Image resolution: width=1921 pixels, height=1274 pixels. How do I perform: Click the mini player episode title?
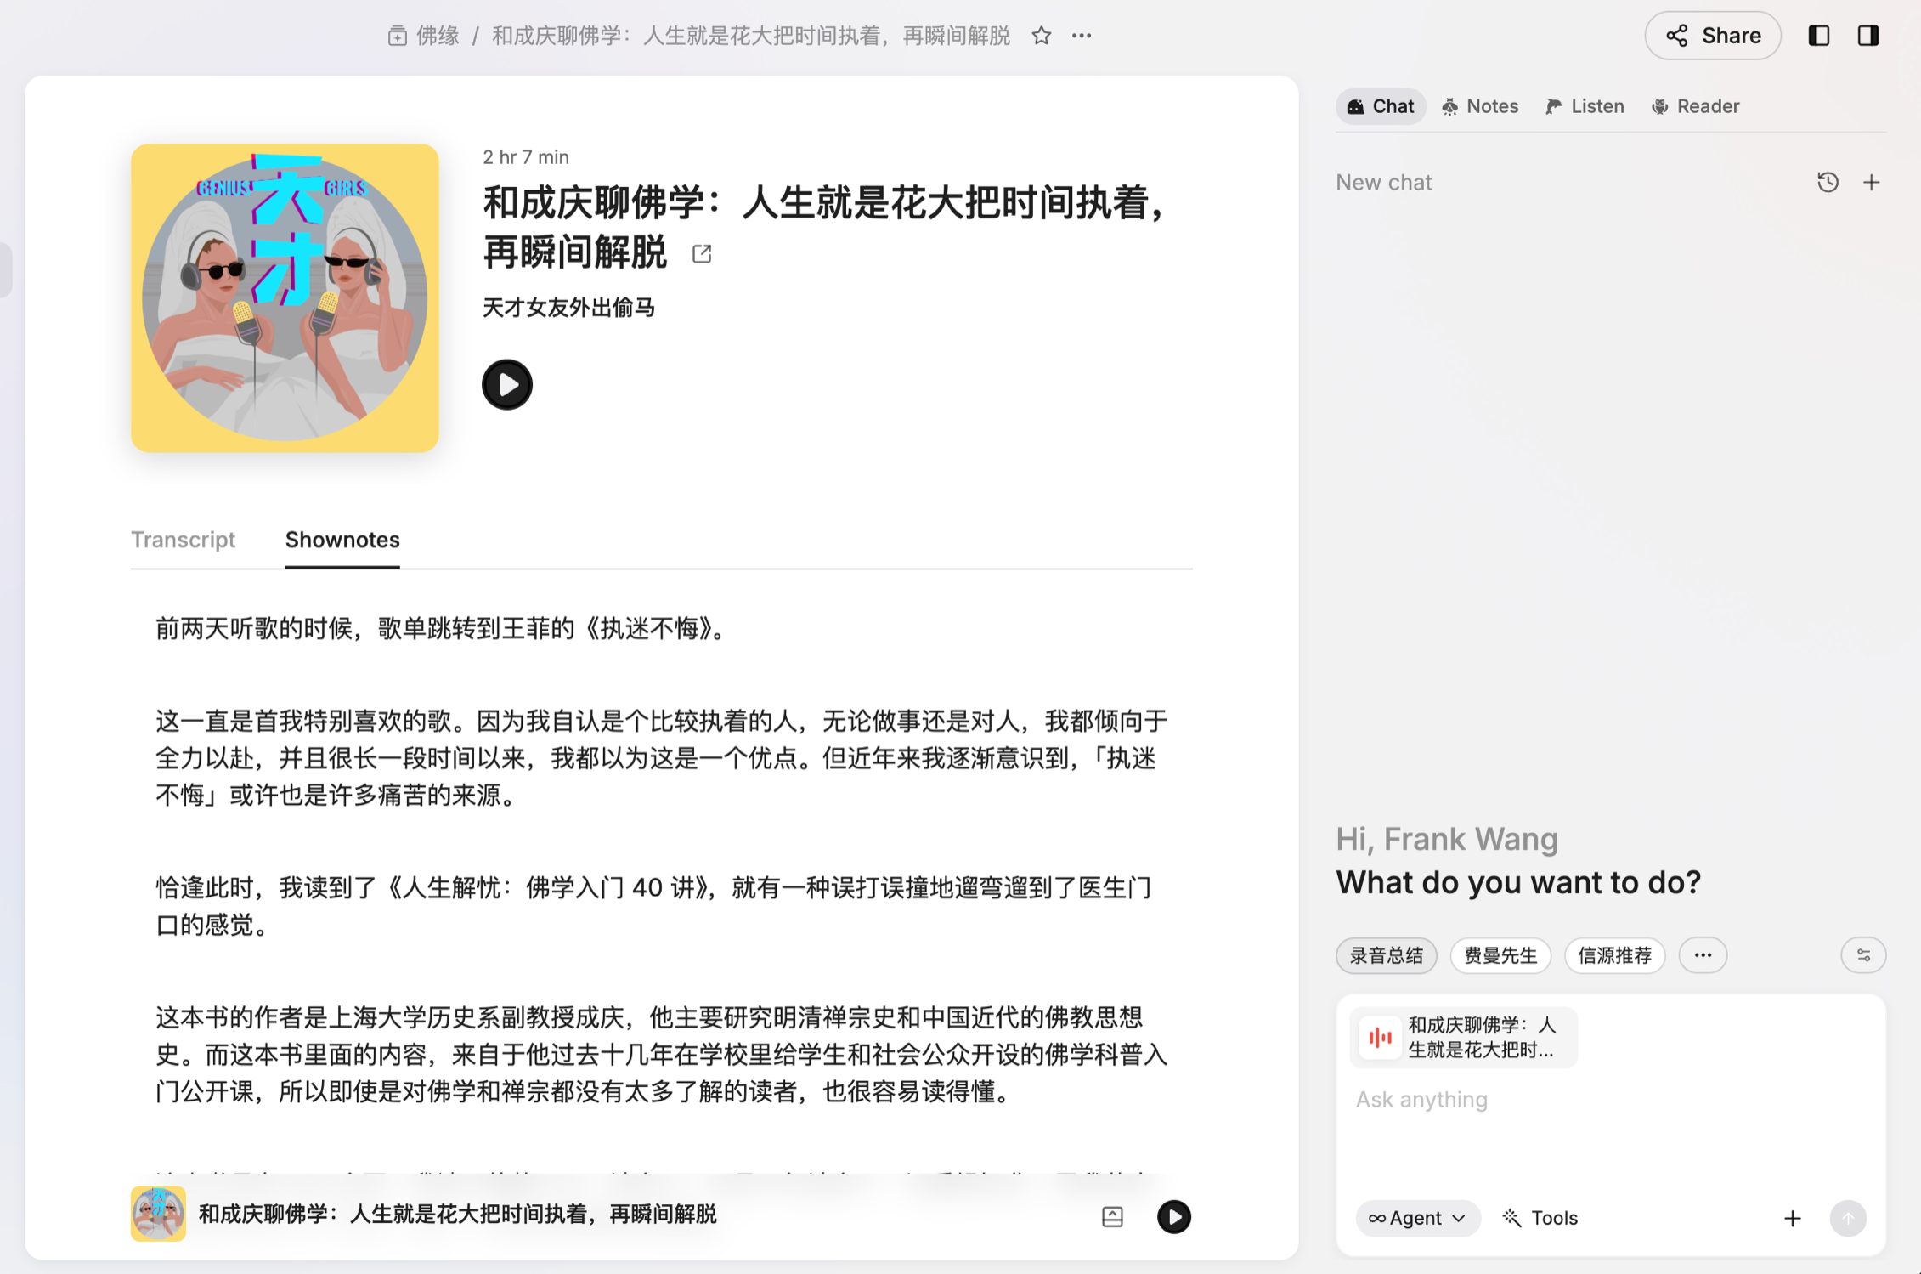pyautogui.click(x=457, y=1214)
